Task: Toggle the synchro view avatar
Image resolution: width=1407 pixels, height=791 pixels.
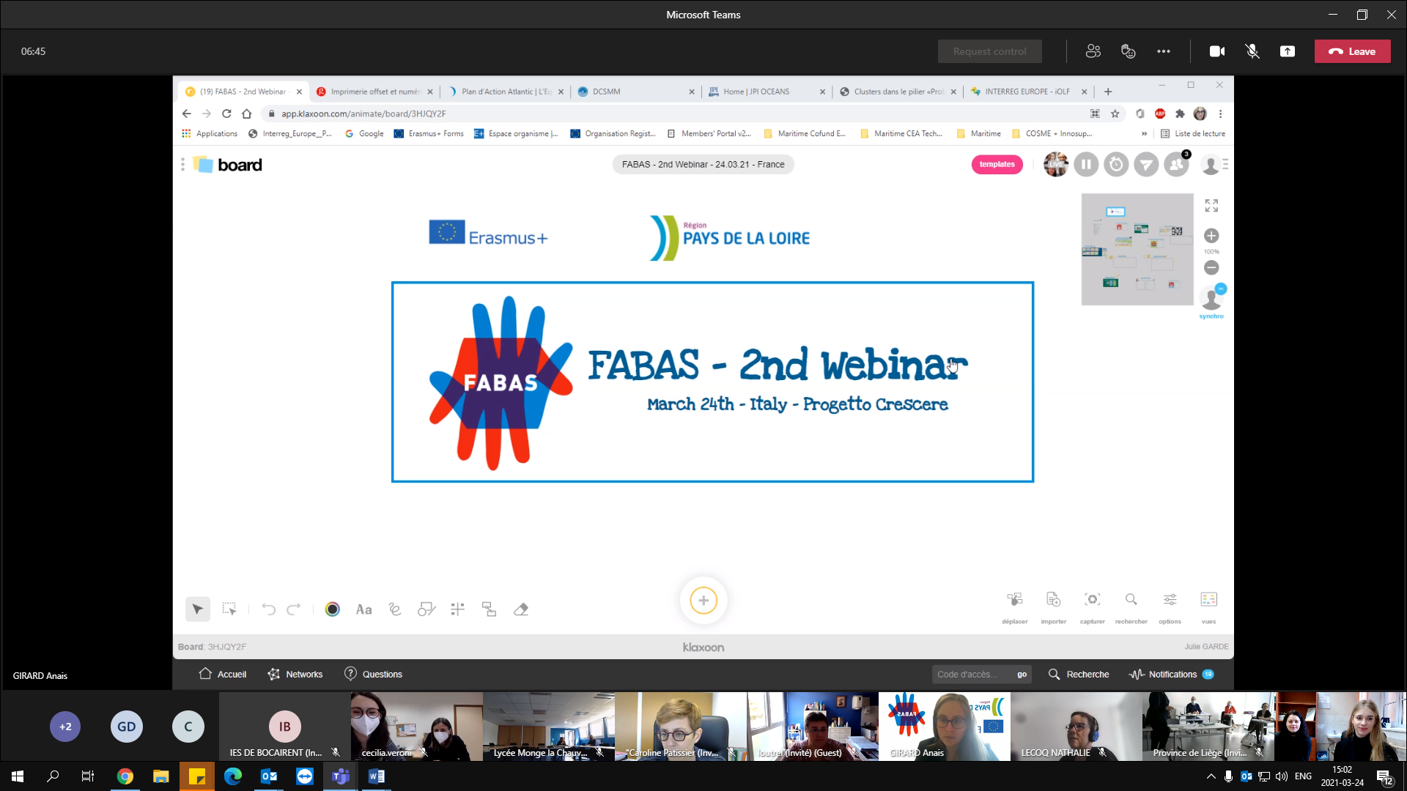Action: pos(1212,301)
